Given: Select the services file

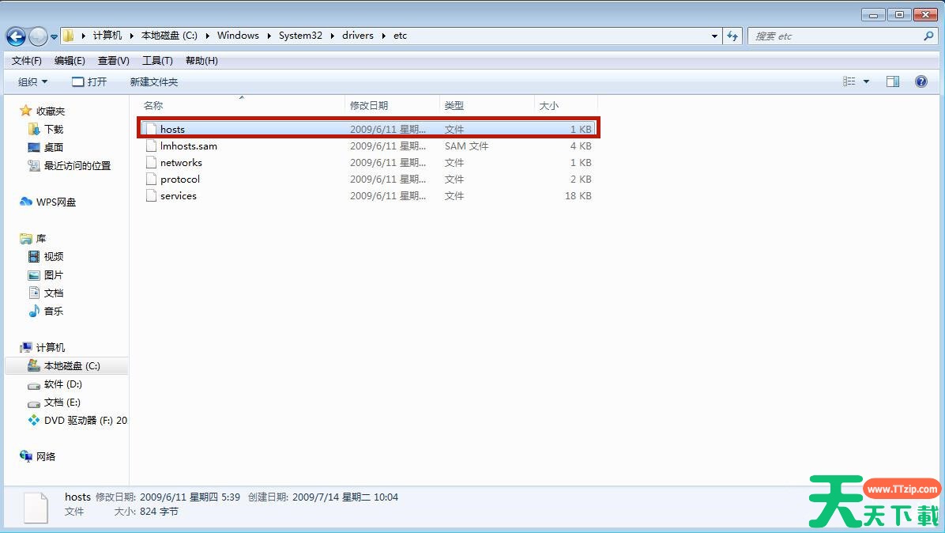Looking at the screenshot, I should pyautogui.click(x=178, y=196).
